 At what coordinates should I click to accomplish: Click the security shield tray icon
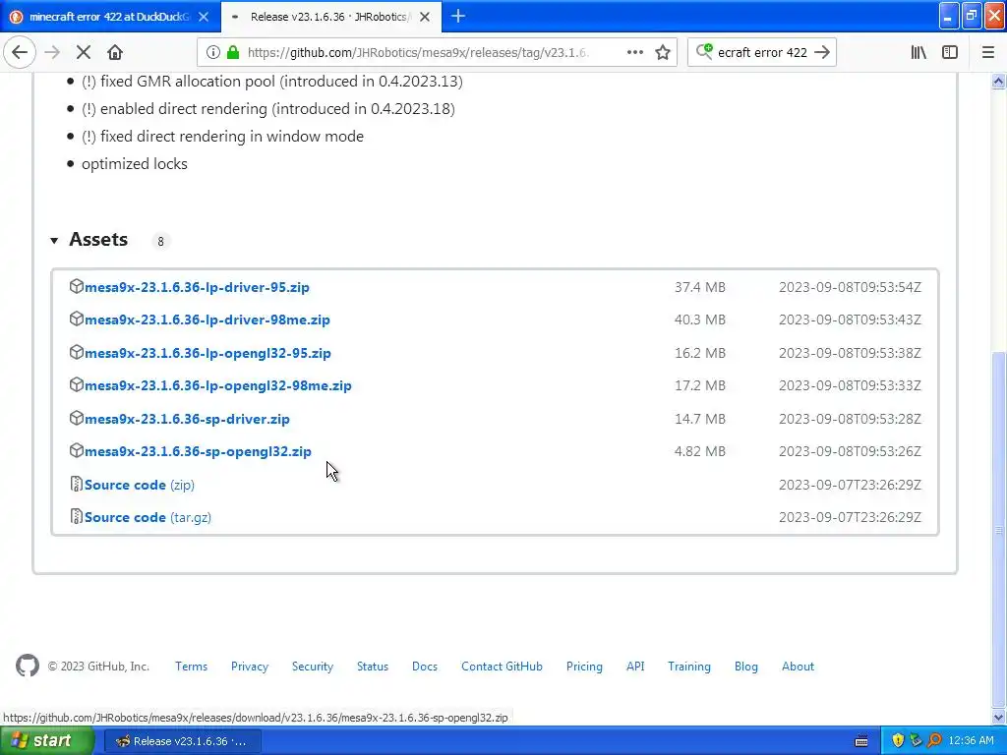(898, 741)
